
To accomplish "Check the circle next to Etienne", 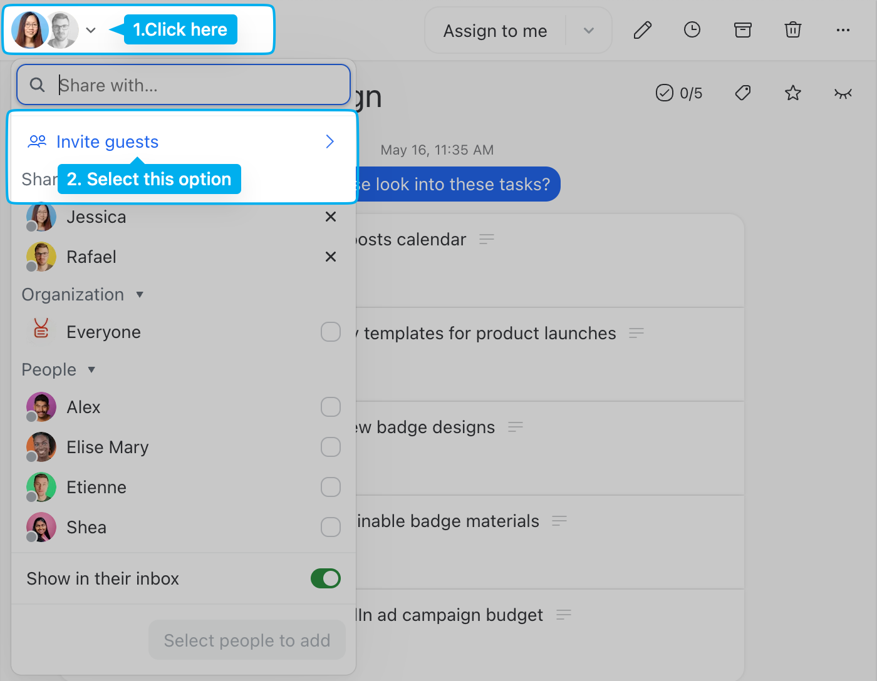I will pos(331,487).
